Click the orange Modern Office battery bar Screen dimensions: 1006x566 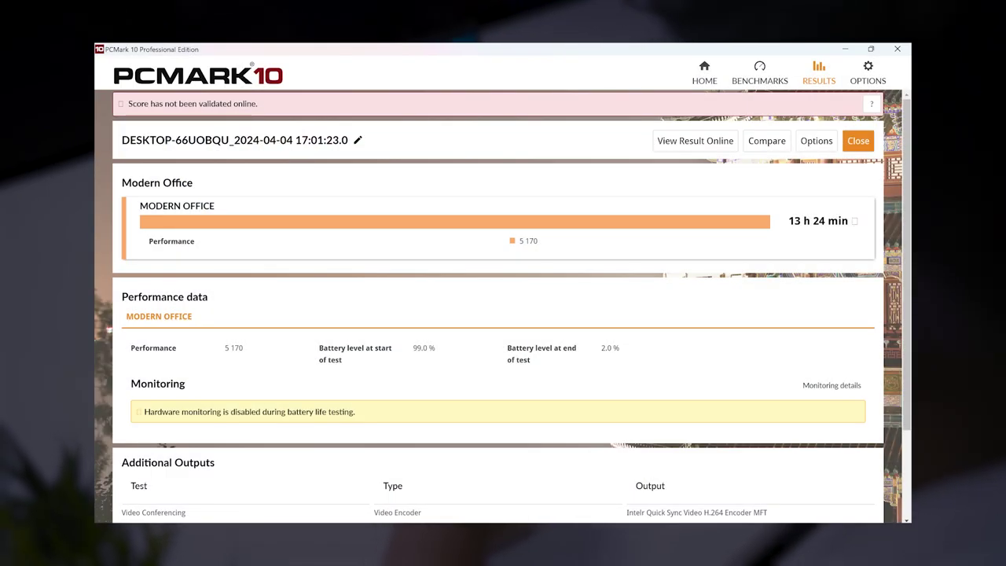[454, 222]
